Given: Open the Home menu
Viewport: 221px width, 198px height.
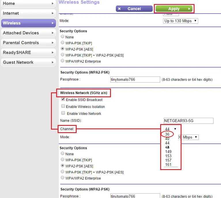Looking at the screenshot, I should click(x=29, y=3).
